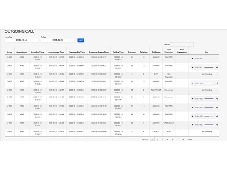The image size is (227, 170).
Task: Click the blue Search button
Action: [x=81, y=40]
